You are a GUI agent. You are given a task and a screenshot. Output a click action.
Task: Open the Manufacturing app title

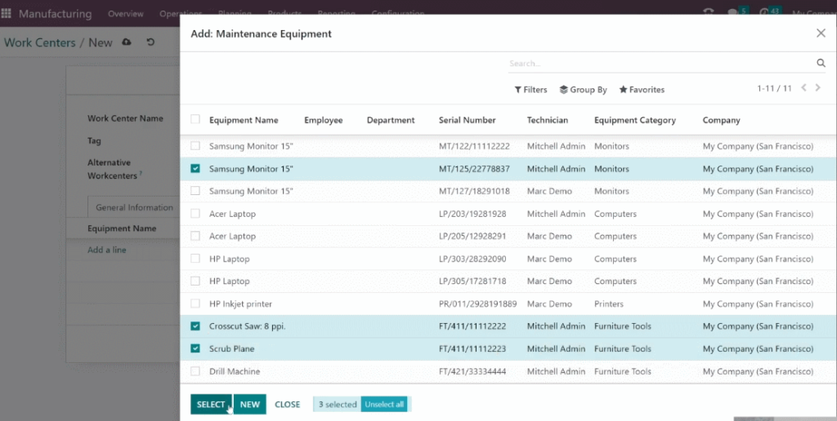point(55,14)
